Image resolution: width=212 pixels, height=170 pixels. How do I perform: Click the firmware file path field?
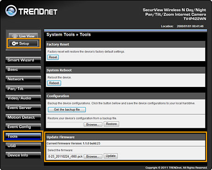pos(65,156)
